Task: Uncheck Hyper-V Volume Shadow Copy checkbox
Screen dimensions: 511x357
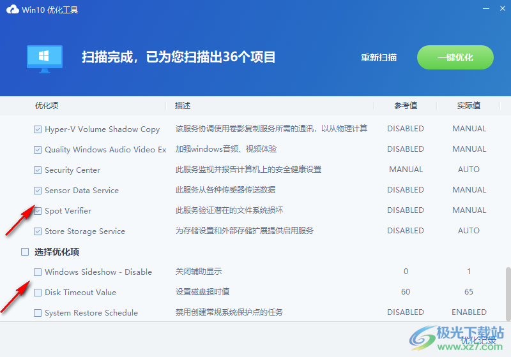Action: 38,129
